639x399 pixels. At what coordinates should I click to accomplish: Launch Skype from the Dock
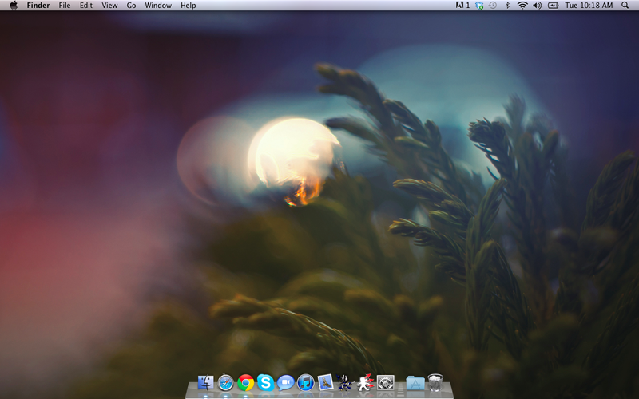[265, 383]
